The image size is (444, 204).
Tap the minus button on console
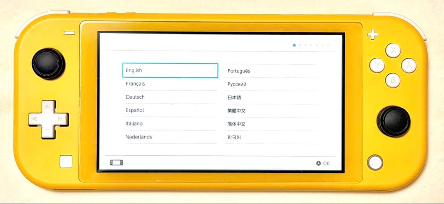[69, 33]
